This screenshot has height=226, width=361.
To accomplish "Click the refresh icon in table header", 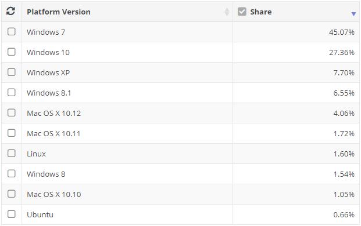I will [11, 11].
